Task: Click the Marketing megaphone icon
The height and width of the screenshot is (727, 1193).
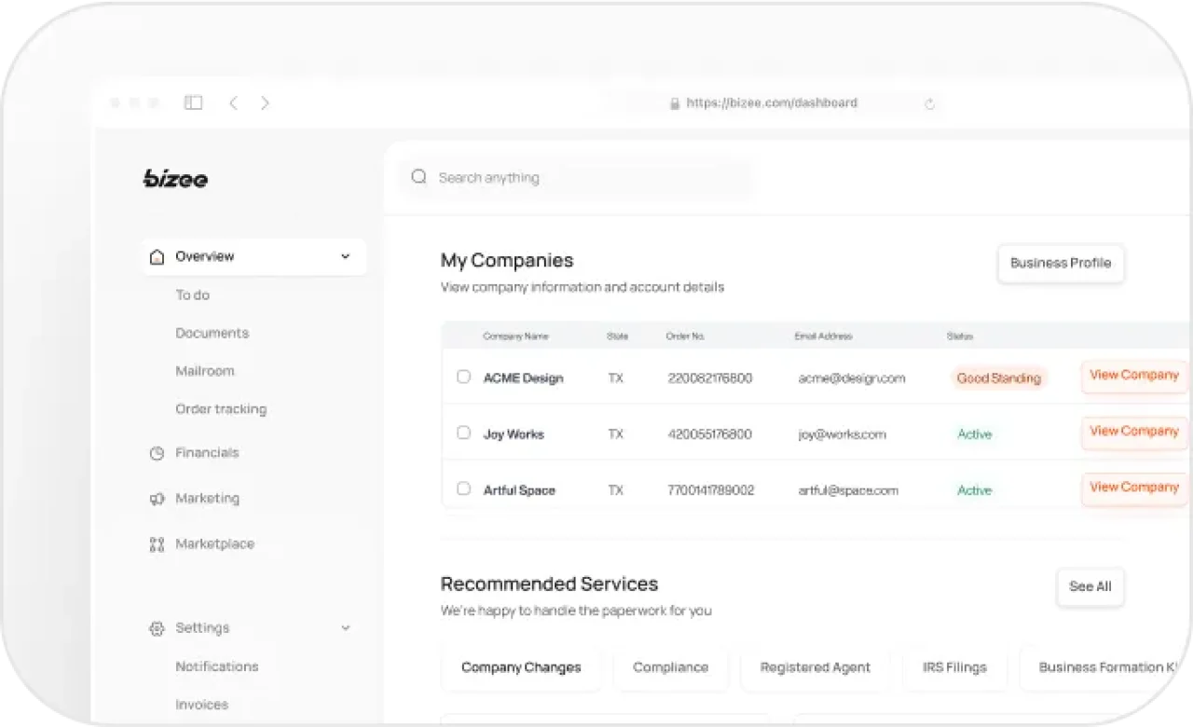Action: click(x=156, y=499)
